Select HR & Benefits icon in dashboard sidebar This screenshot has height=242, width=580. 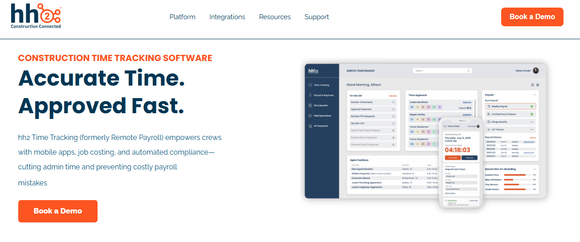click(x=310, y=105)
